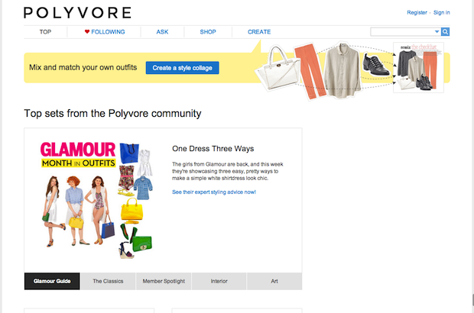Screen dimensions: 474x313
Task: Go to the Ask section
Action: [162, 32]
